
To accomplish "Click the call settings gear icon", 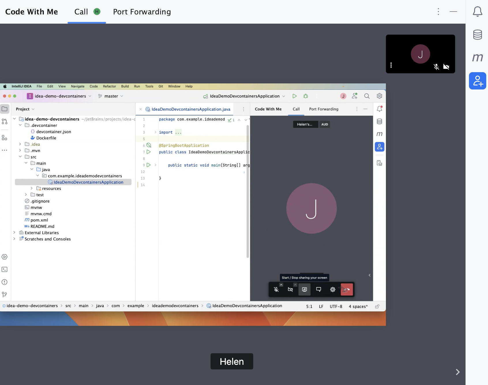I will point(333,289).
